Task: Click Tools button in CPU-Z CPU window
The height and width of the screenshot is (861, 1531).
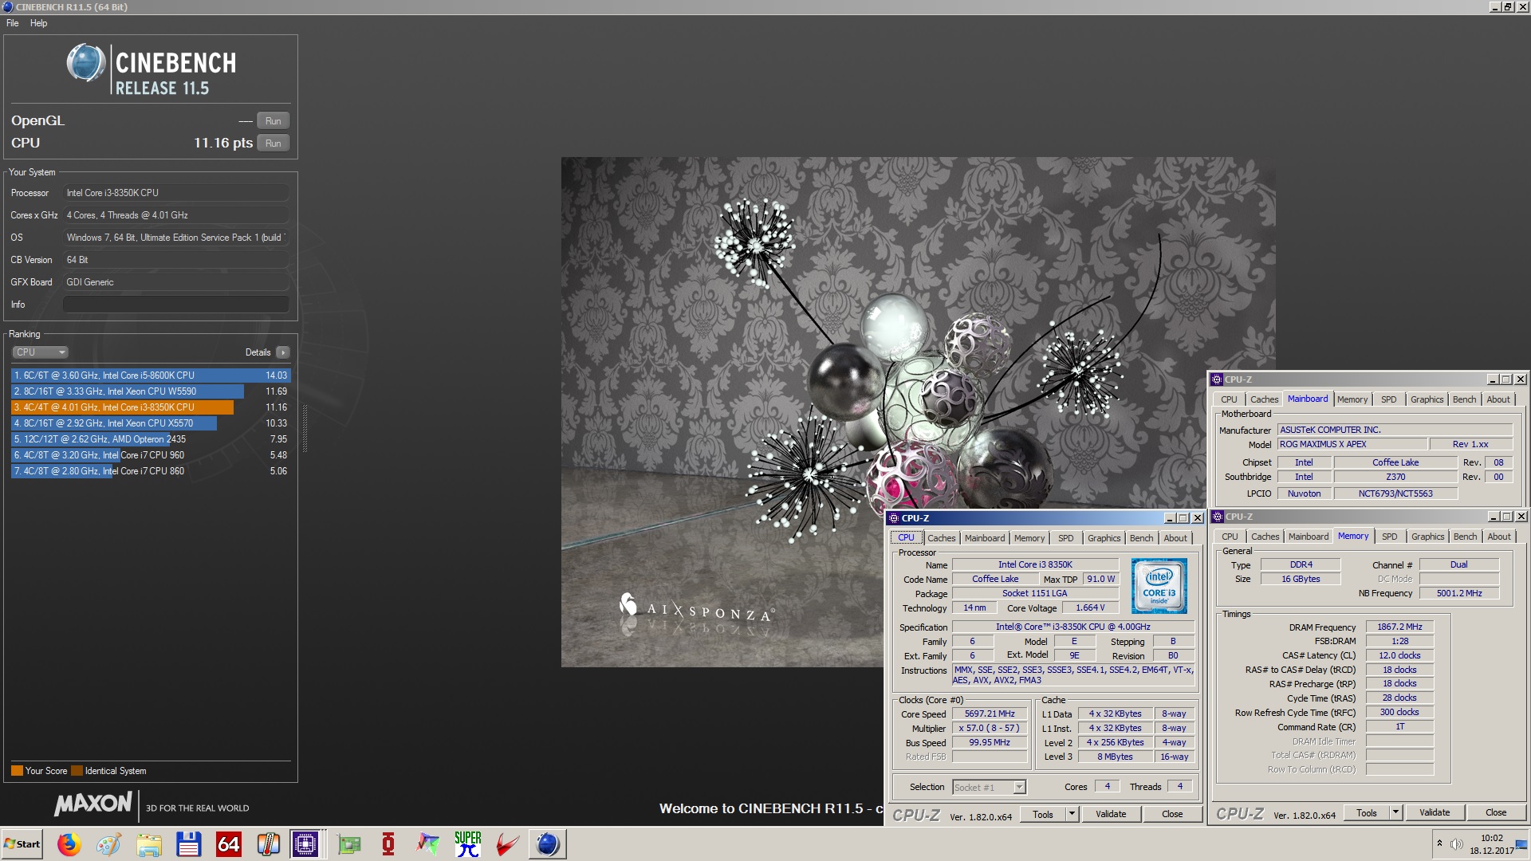Action: (x=1043, y=815)
